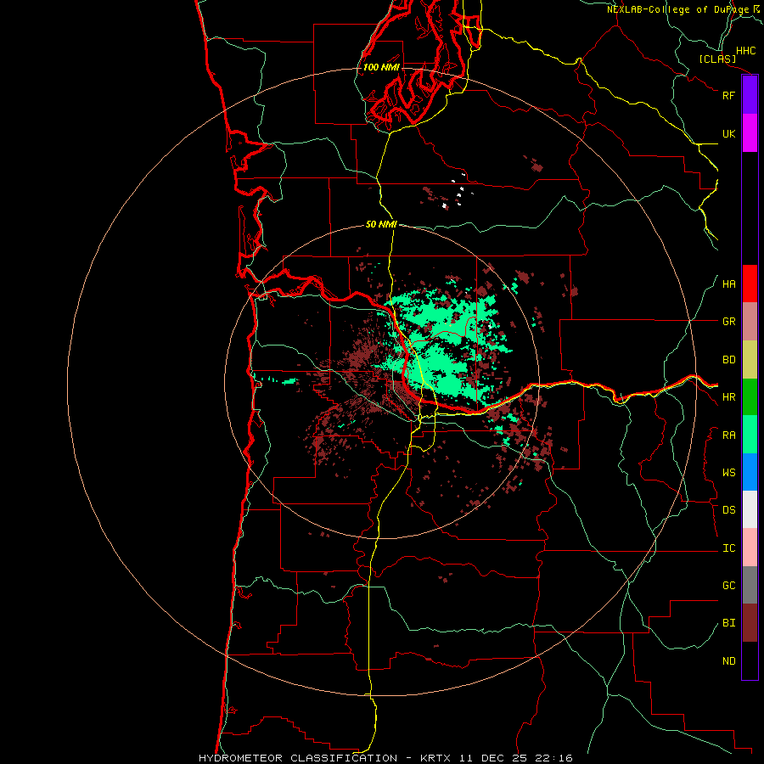Click the "KRTX" radar site identifier

435,758
